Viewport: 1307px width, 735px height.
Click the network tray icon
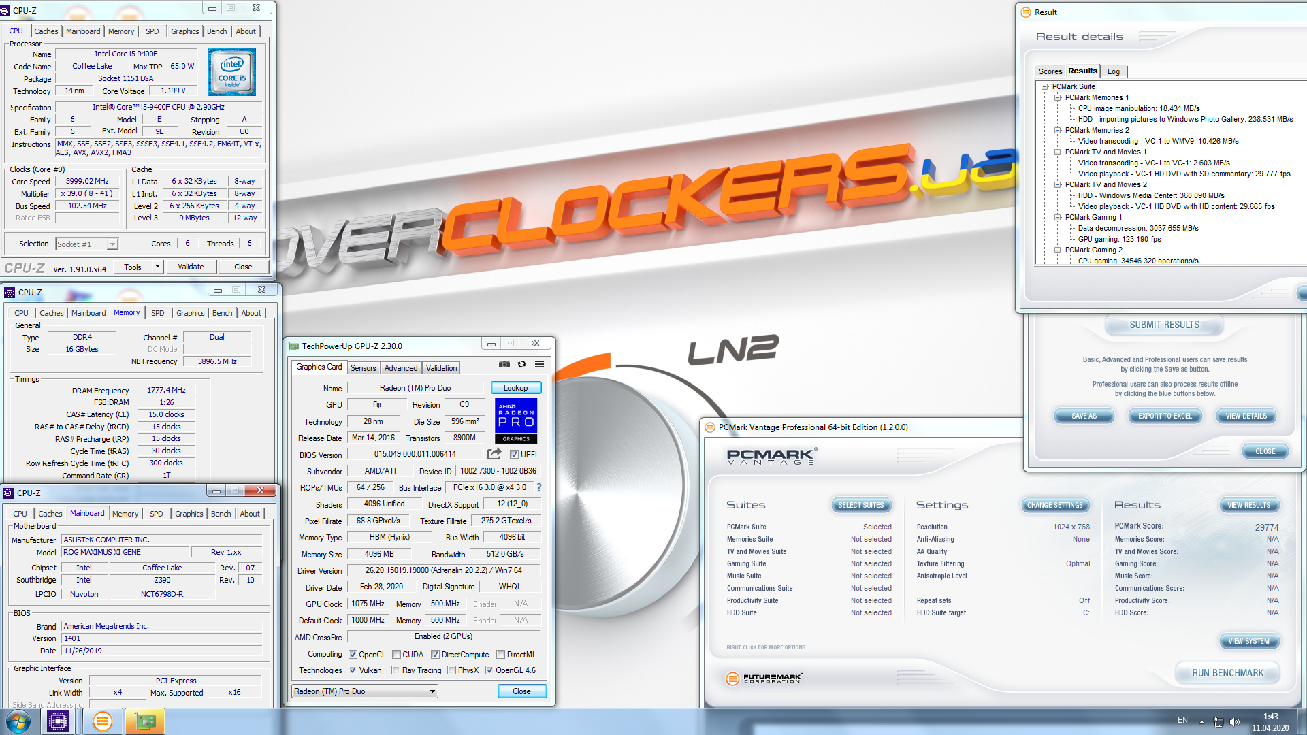pyautogui.click(x=1219, y=722)
